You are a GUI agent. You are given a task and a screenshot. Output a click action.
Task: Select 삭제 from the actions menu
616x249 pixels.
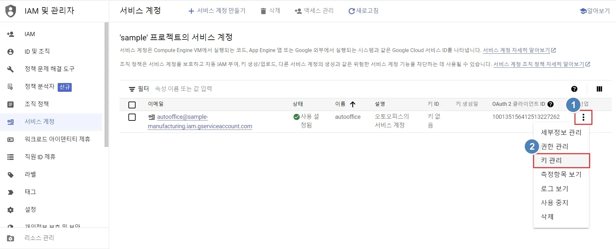(561, 217)
